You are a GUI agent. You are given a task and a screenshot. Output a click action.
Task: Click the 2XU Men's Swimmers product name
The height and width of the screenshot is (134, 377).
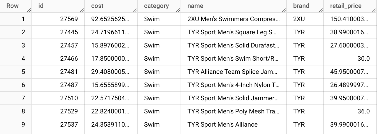pos(233,19)
